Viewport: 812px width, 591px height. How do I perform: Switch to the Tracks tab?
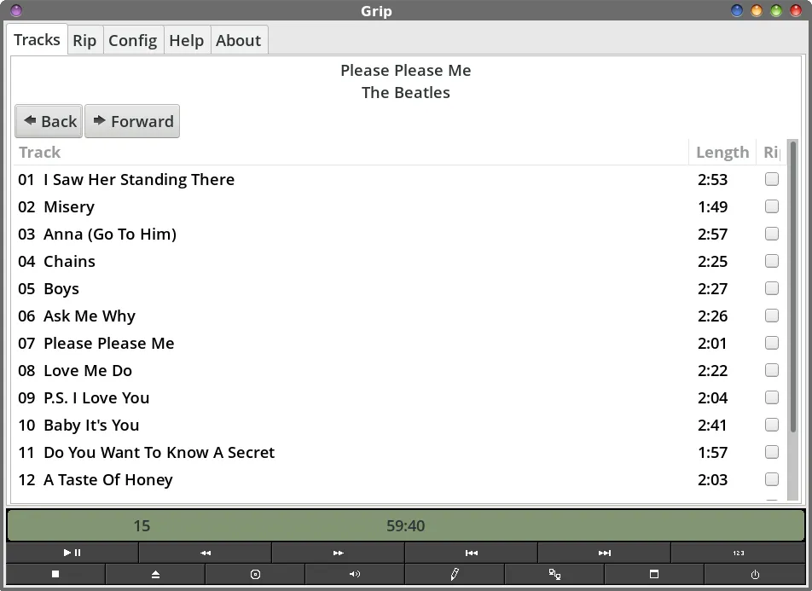coord(37,39)
